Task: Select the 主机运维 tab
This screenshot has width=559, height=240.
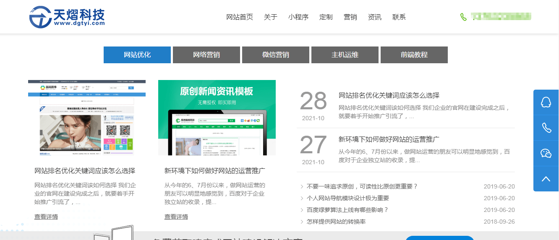Action: pos(345,55)
